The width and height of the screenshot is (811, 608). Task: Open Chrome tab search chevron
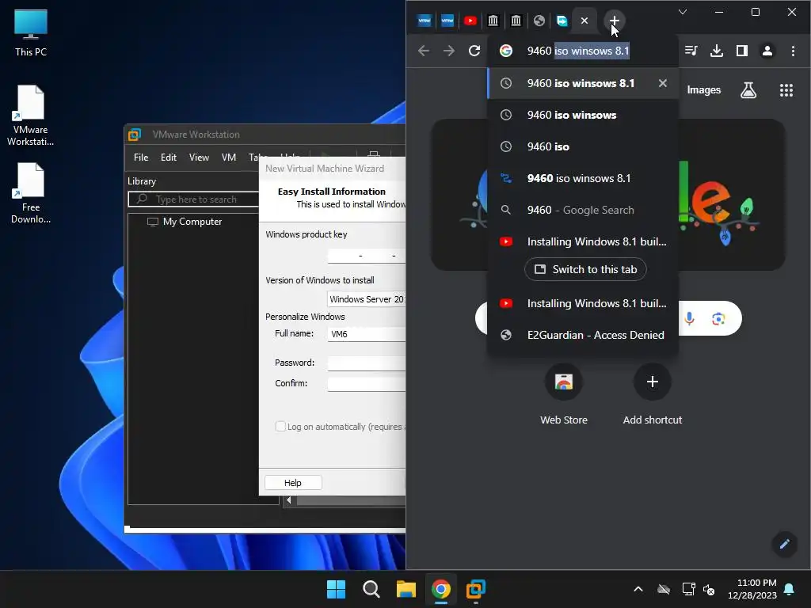point(683,12)
